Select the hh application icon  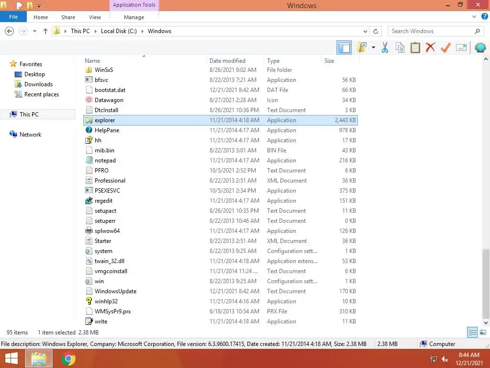[89, 140]
